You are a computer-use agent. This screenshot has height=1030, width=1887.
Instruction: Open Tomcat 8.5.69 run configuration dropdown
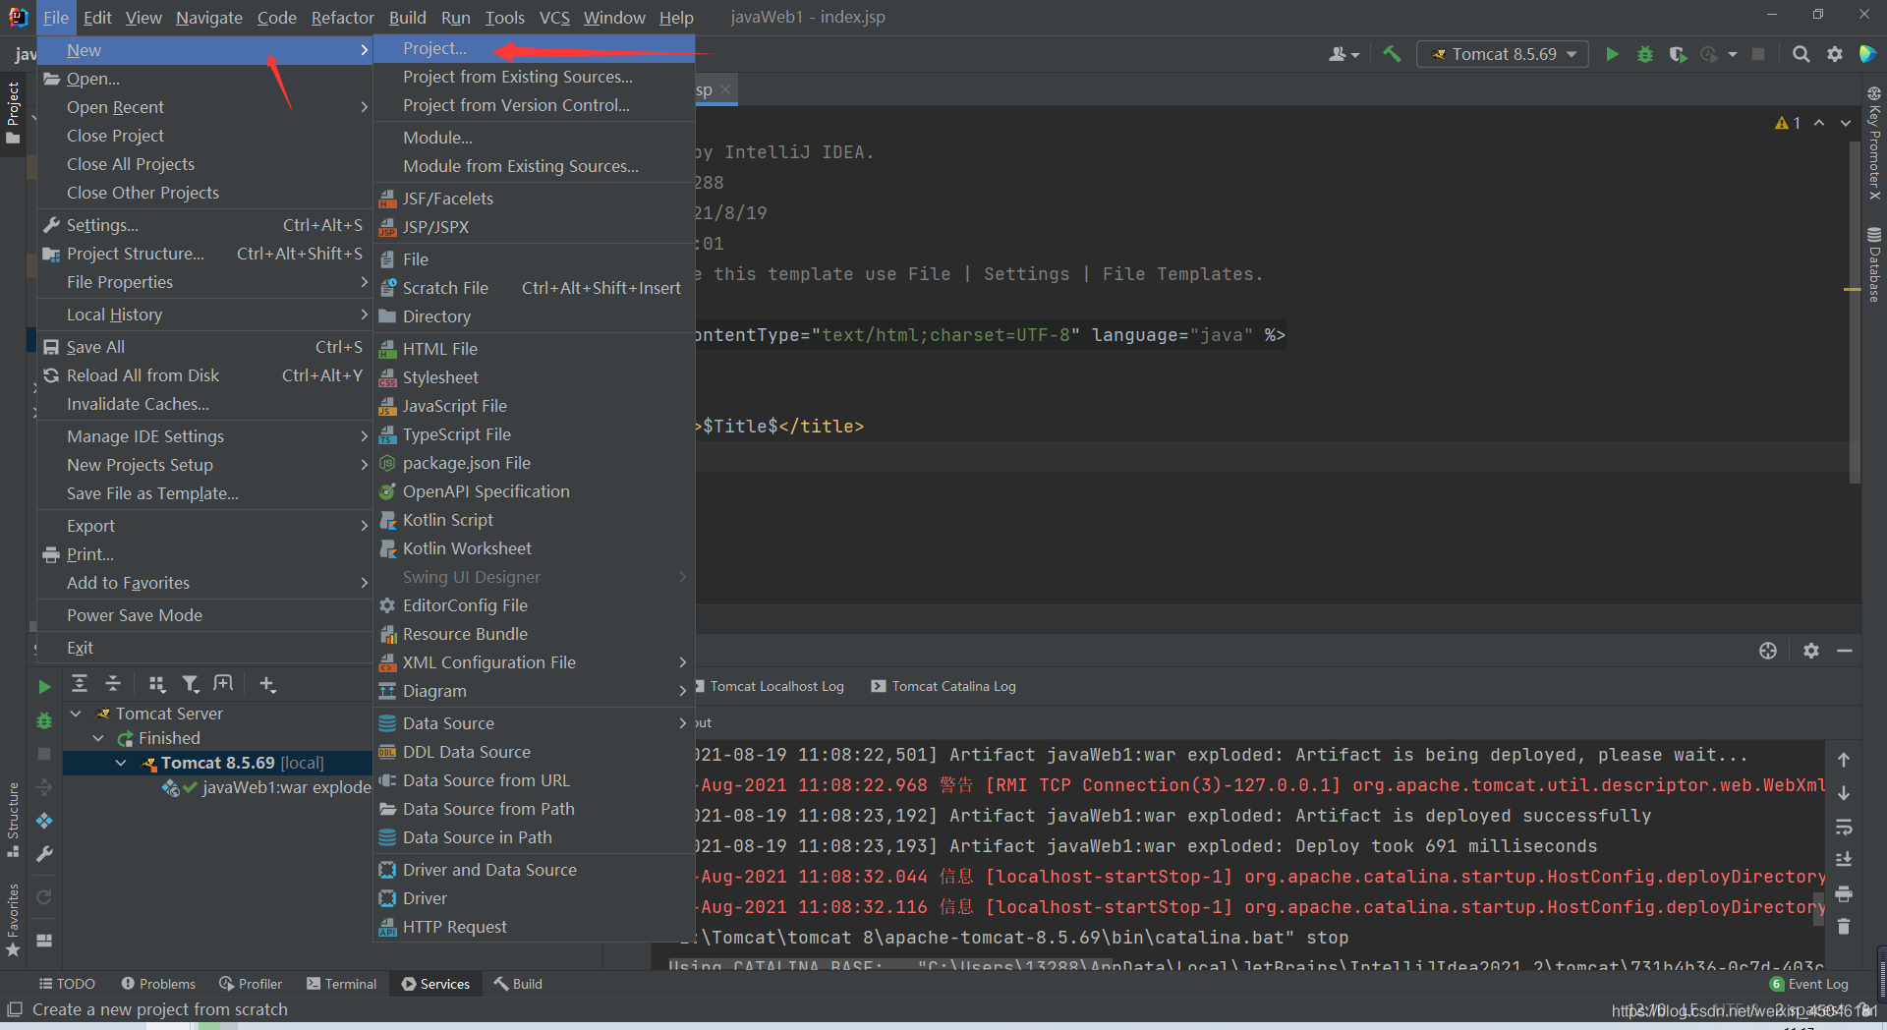pos(1504,54)
